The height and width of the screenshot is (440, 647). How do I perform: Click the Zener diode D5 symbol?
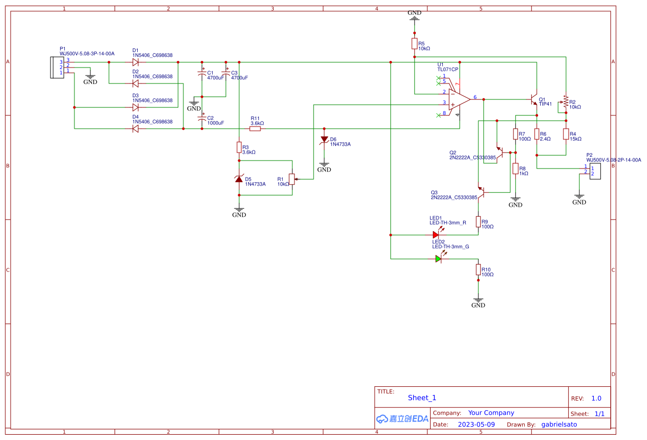click(x=239, y=179)
